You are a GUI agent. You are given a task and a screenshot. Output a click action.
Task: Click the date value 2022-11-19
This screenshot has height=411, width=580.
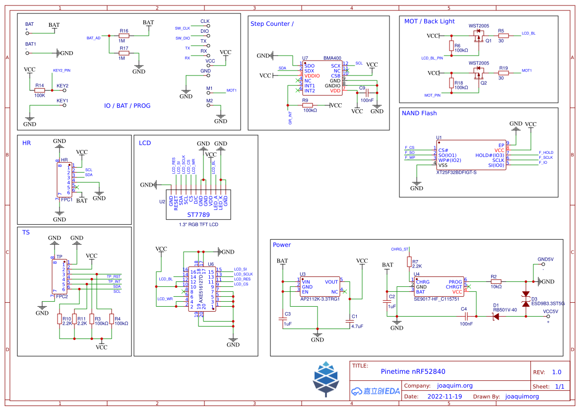pyautogui.click(x=444, y=397)
